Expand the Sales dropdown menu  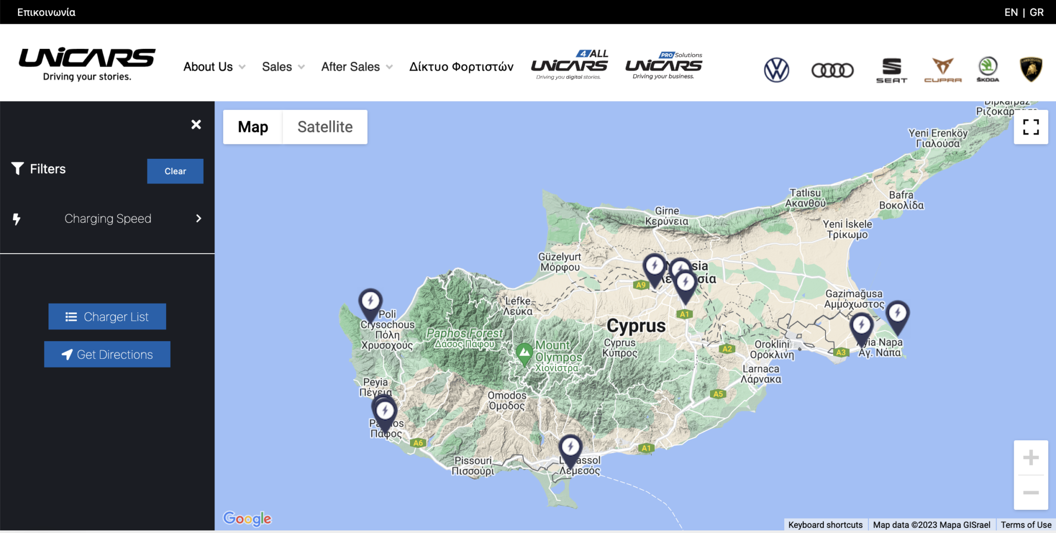(283, 67)
